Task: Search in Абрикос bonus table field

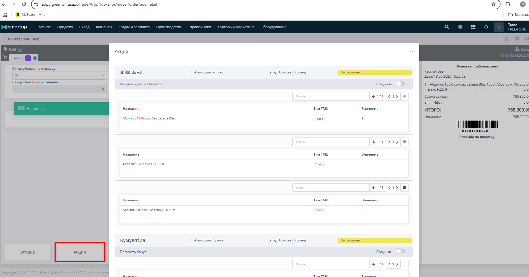Action: coord(331,96)
